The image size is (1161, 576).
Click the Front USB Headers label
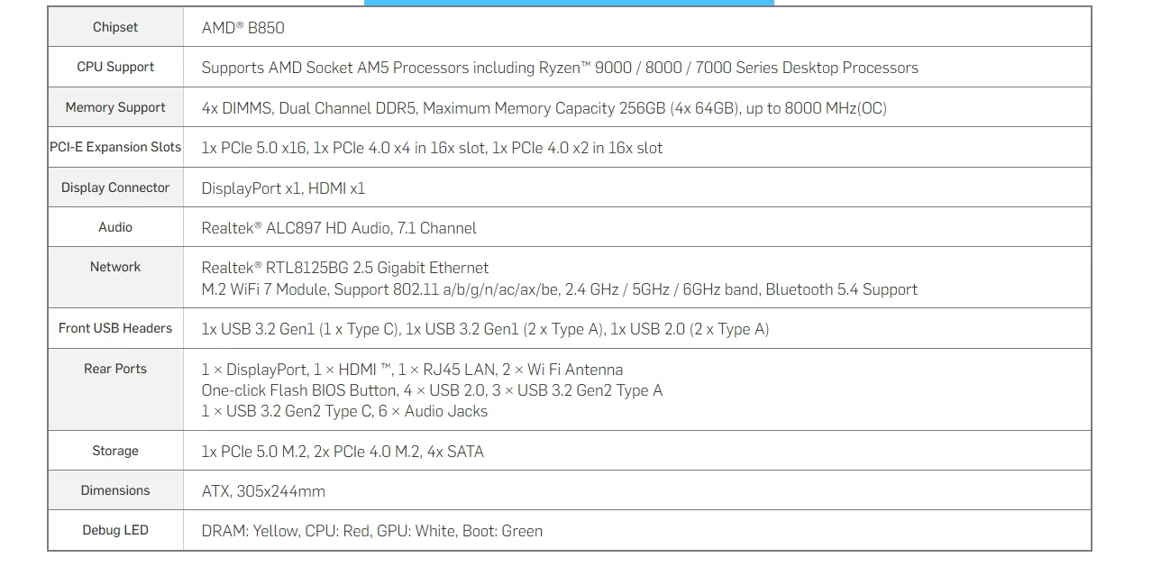pos(115,328)
